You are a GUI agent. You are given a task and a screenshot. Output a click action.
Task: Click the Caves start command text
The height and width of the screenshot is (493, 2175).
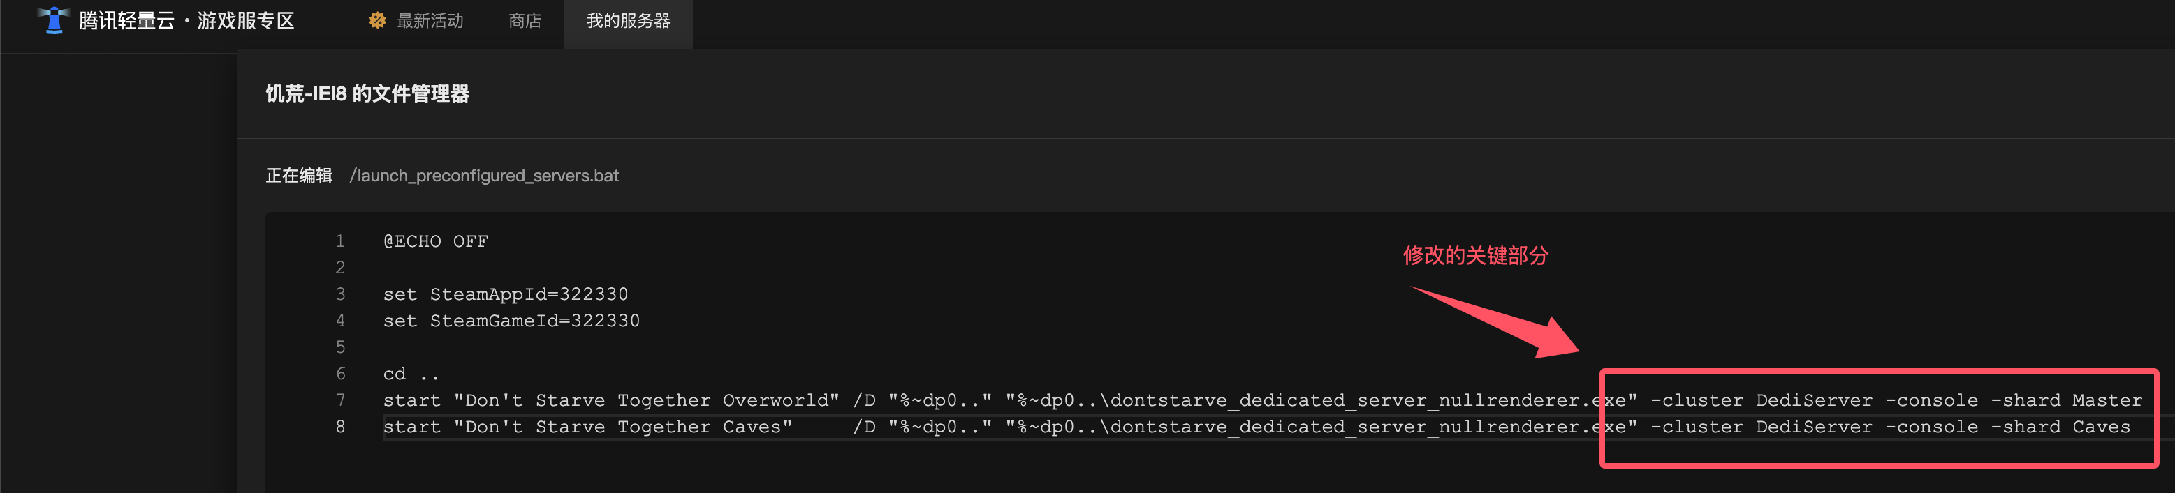[x=1257, y=427]
